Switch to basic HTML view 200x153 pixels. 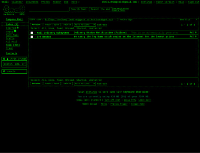tap(130, 100)
